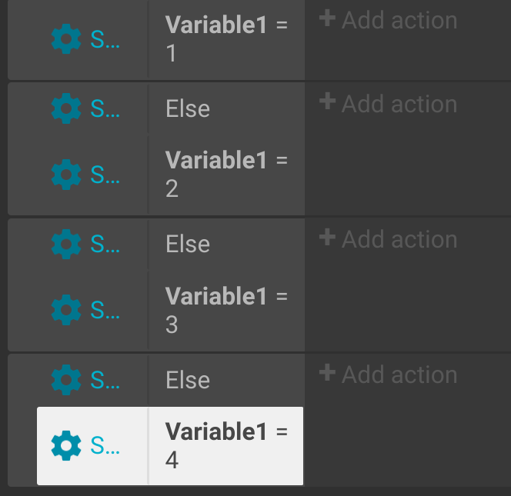Add action to the Else / Variable1 = 2 event
The image size is (511, 496).
[388, 104]
